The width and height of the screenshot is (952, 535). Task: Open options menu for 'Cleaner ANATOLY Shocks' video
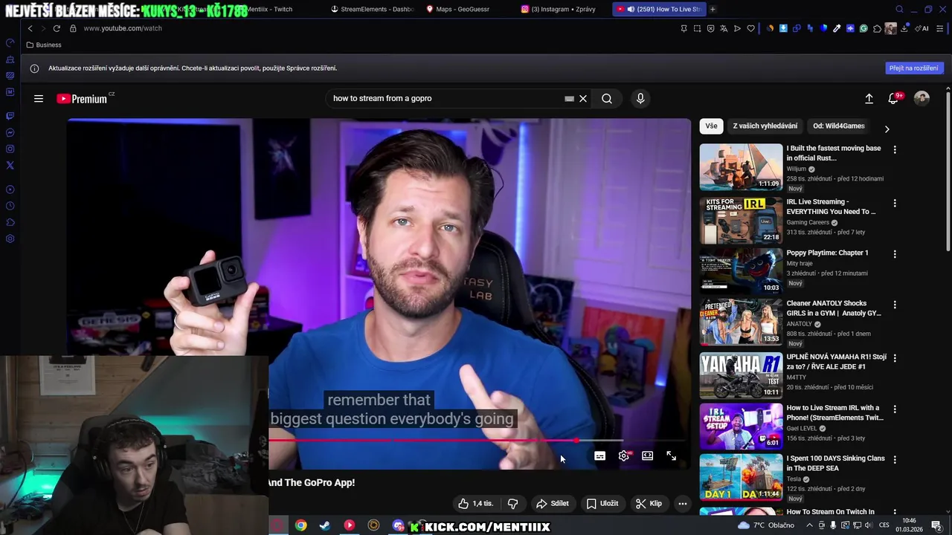point(895,305)
